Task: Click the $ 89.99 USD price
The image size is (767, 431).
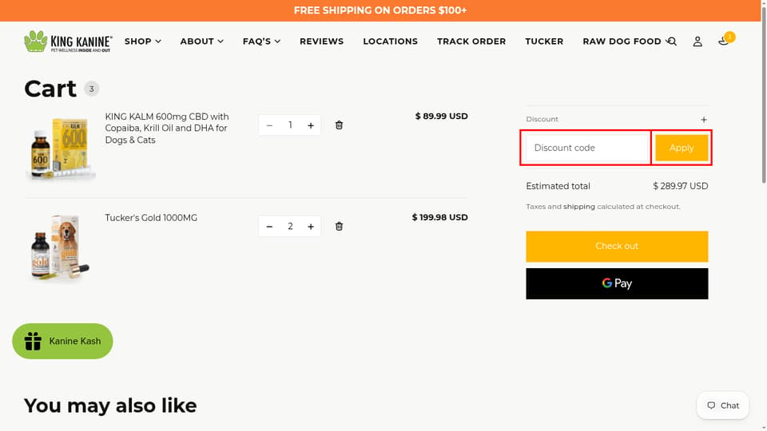Action: pos(441,117)
